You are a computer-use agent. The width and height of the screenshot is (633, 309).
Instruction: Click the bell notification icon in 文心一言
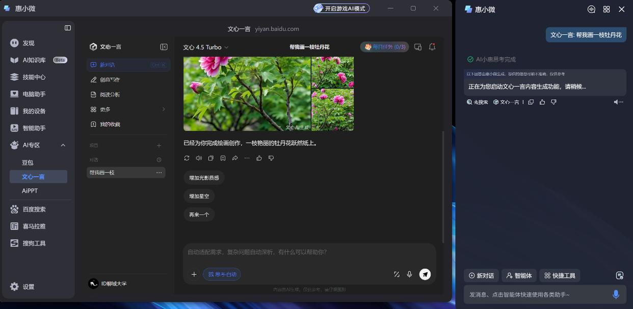[432, 47]
